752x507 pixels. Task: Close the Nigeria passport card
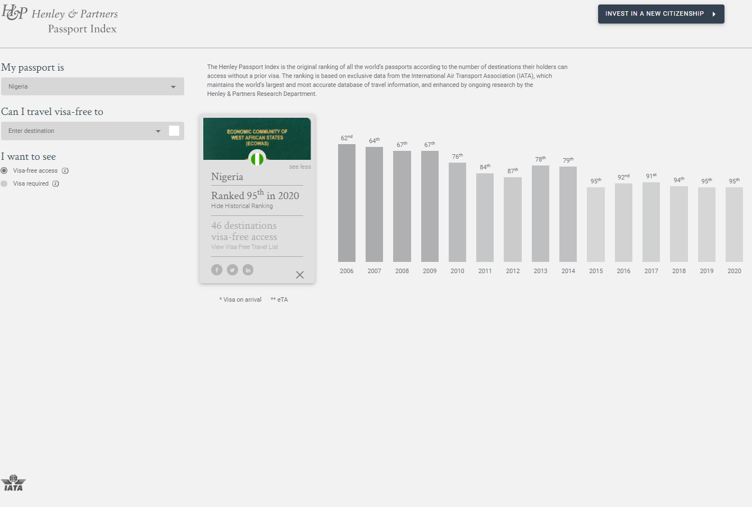[300, 275]
